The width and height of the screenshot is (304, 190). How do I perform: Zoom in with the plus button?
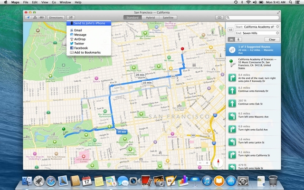pos(208,163)
